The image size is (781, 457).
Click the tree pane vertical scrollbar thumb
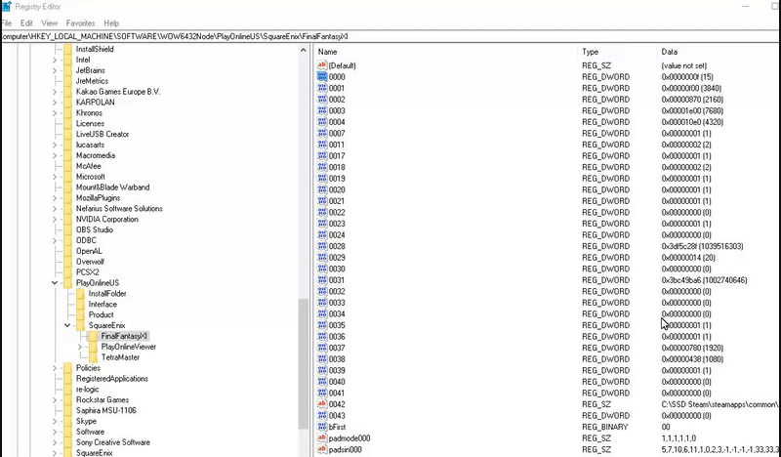coord(303,364)
